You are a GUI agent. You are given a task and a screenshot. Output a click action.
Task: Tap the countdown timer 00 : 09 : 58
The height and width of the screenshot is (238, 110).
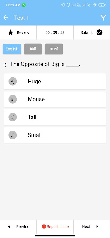click(55, 32)
